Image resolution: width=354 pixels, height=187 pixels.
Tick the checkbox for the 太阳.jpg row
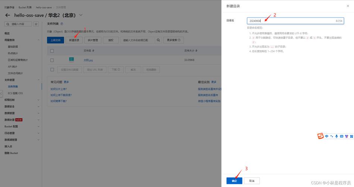click(52, 60)
